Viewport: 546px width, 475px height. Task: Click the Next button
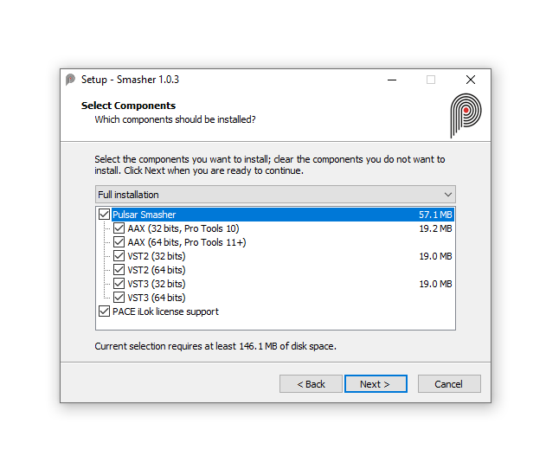click(x=375, y=384)
